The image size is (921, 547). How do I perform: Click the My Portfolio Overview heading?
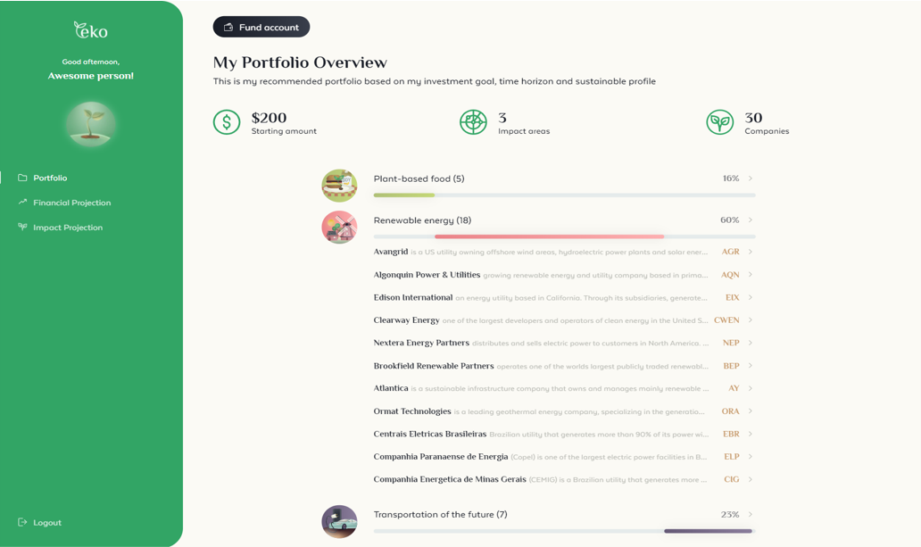point(300,62)
